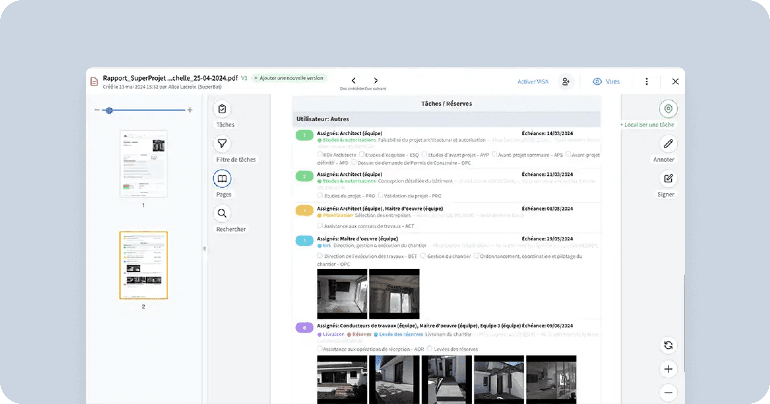Check Assistance aux contrats de travaux – ACT
The image size is (770, 404).
click(x=320, y=226)
